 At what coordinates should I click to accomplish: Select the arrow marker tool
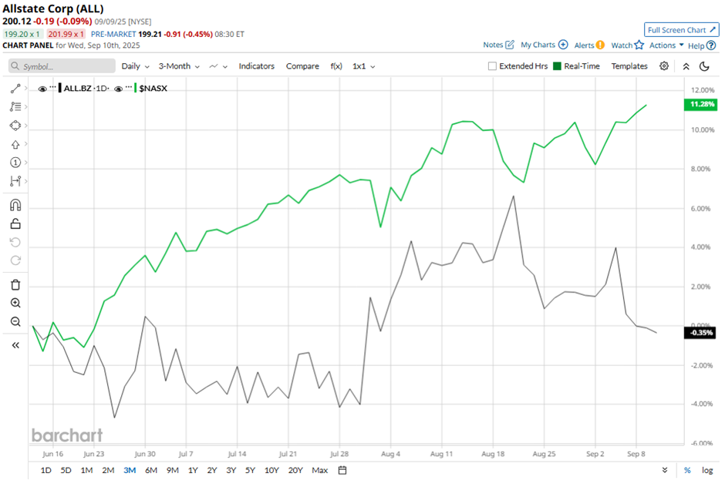point(15,145)
